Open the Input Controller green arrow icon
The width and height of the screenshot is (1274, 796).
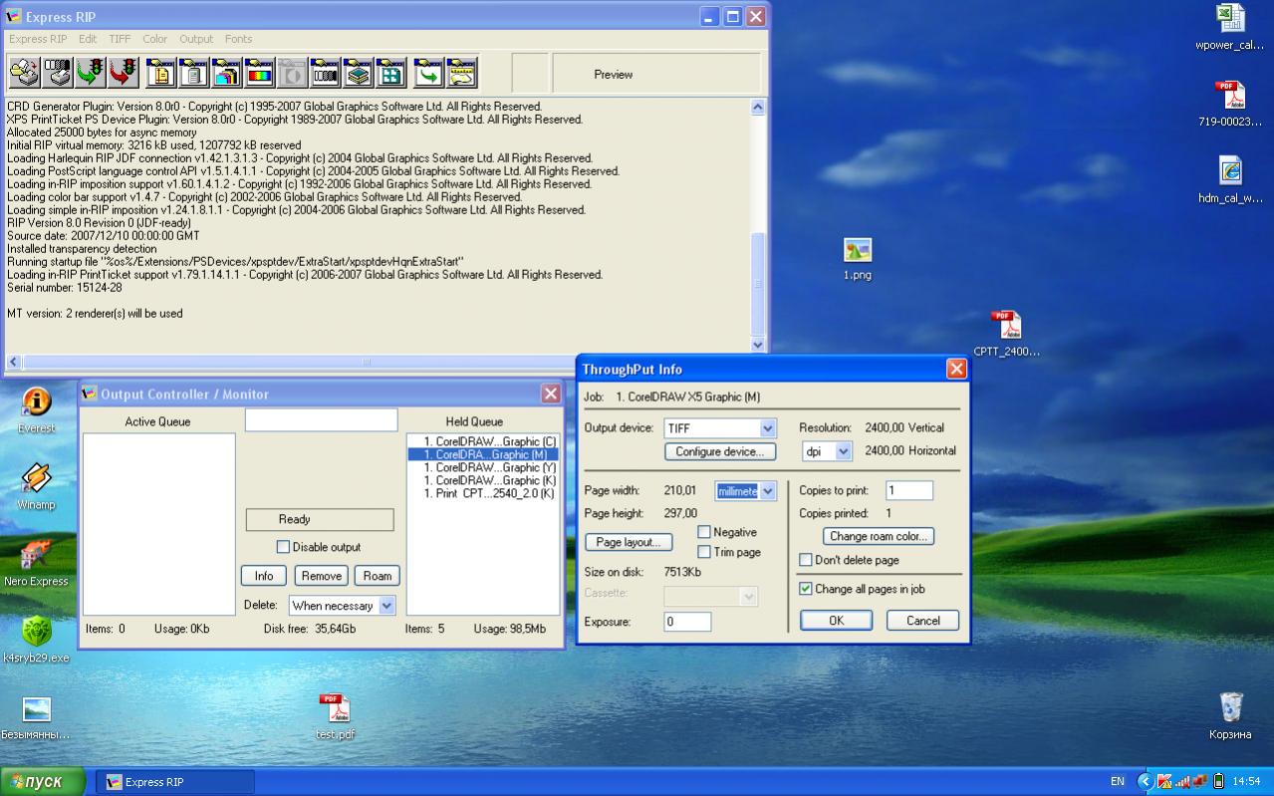[x=428, y=73]
